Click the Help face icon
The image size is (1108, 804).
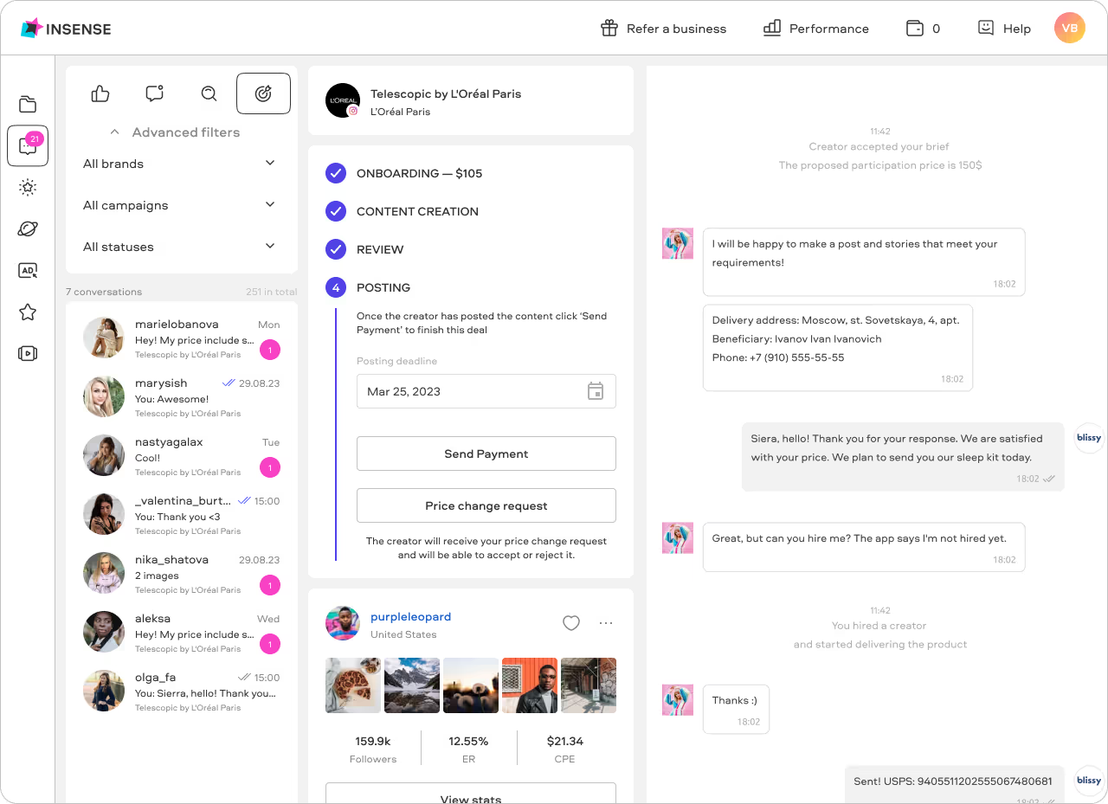[985, 29]
